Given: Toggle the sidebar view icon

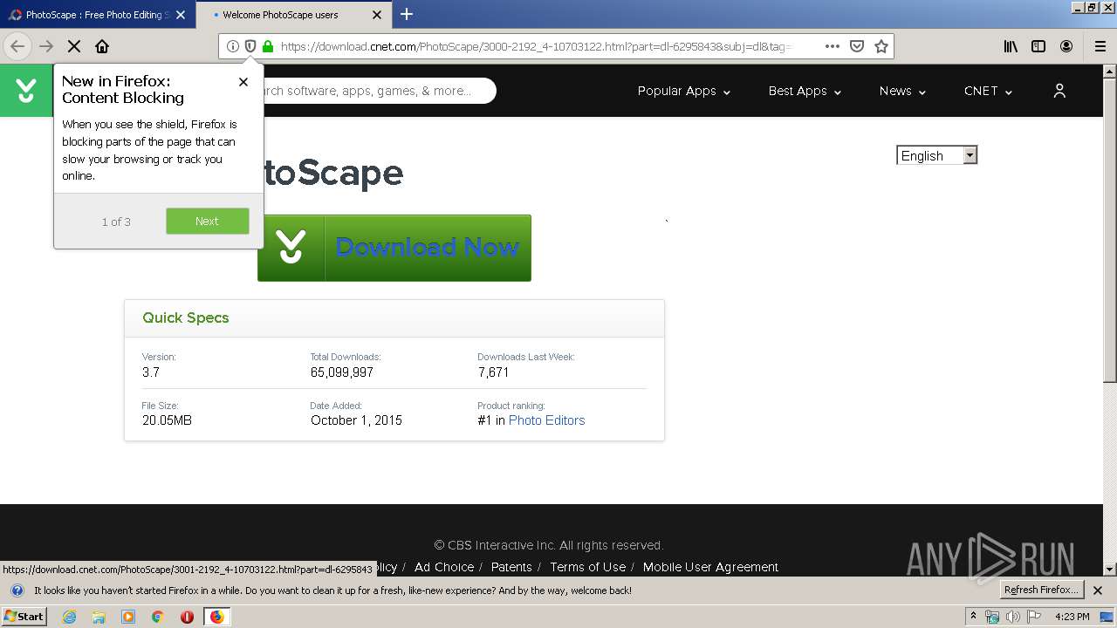Looking at the screenshot, I should click(x=1038, y=46).
